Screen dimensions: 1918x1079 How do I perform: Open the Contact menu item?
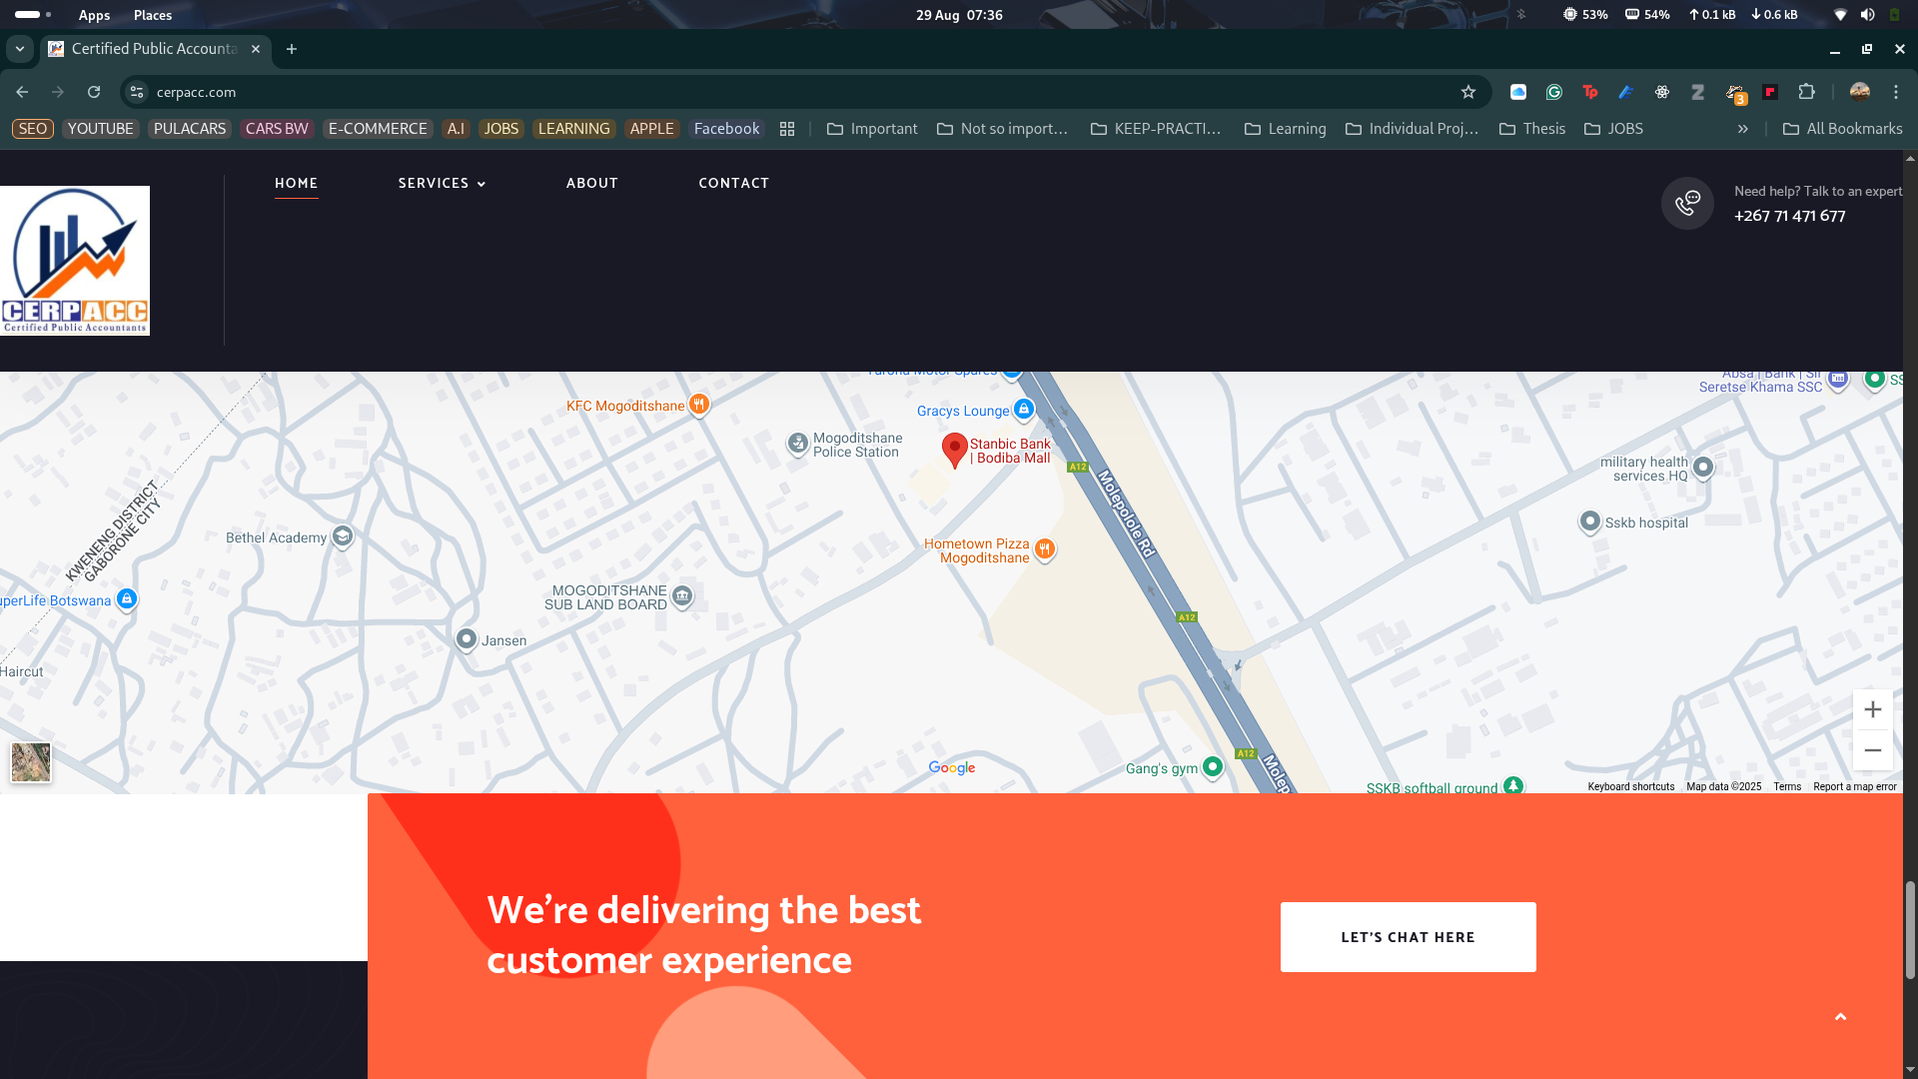733,183
